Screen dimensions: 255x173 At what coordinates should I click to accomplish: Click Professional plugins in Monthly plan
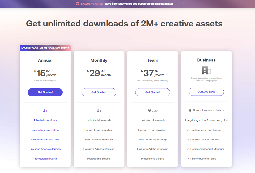tap(99, 159)
